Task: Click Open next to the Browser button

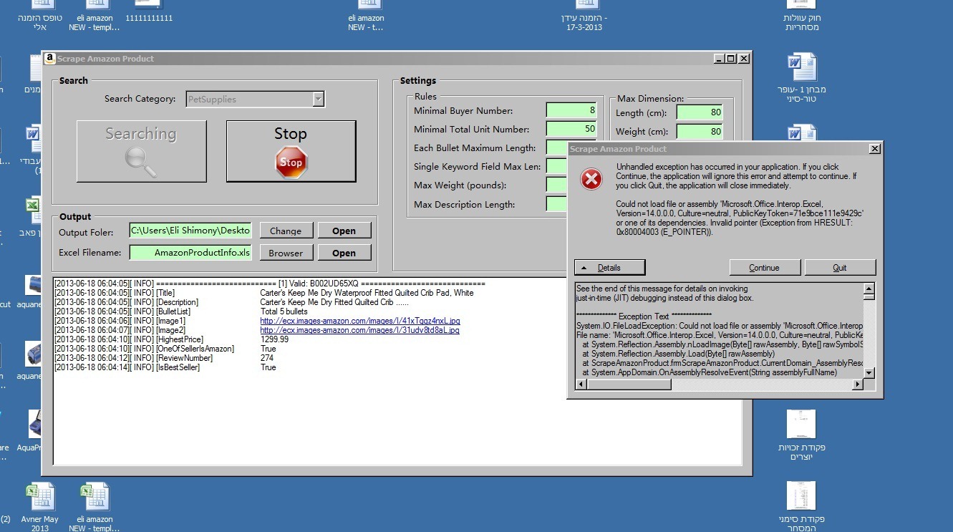Action: [344, 253]
